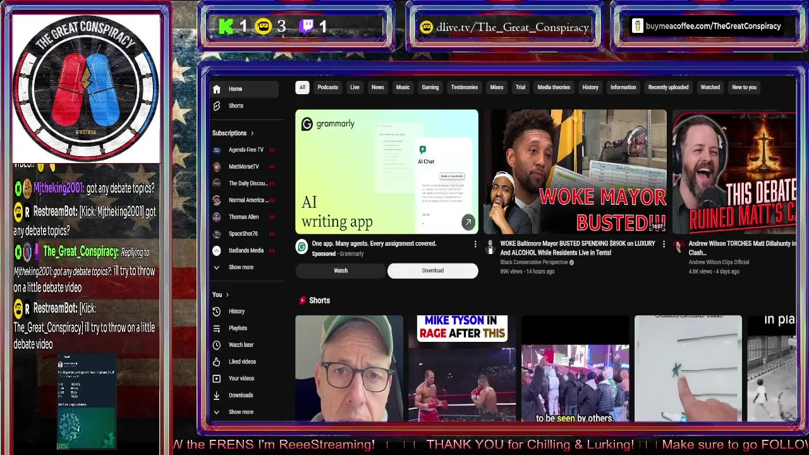
Task: Click the Playlists icon in sidebar
Action: point(217,328)
